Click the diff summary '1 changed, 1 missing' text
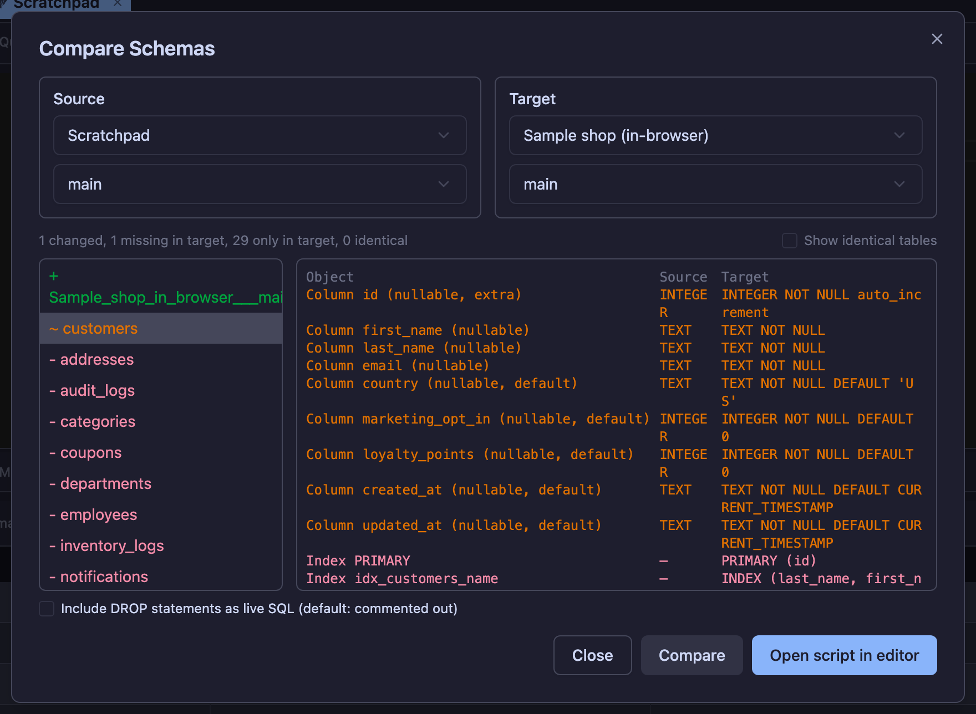 point(223,241)
